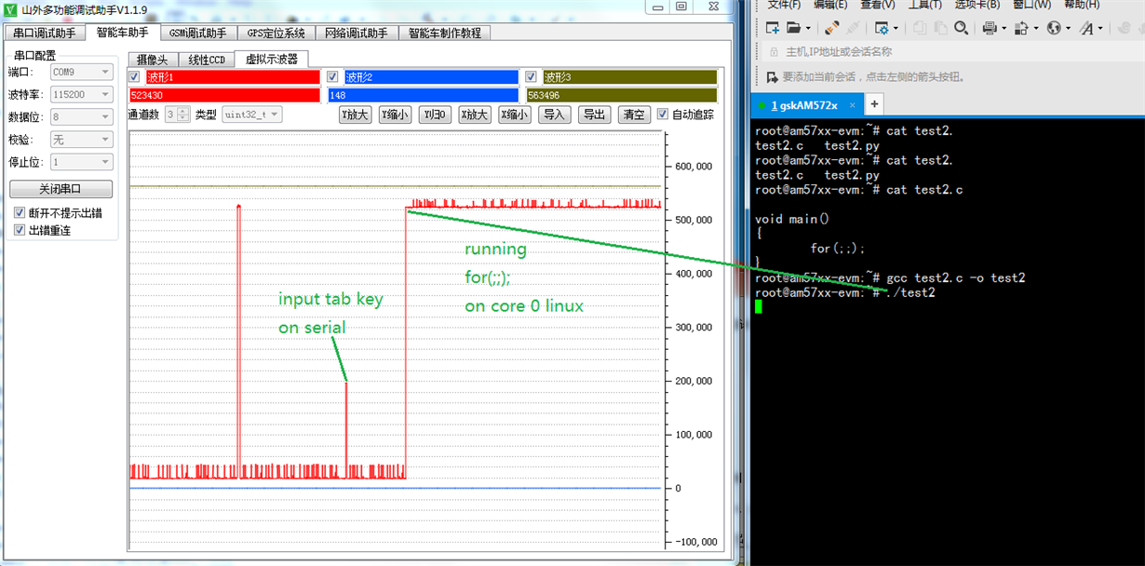Open the 端口 COM9 dropdown

point(82,72)
